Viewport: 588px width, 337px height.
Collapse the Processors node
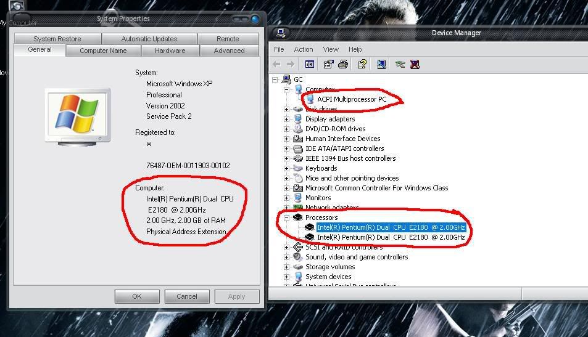pyautogui.click(x=287, y=217)
